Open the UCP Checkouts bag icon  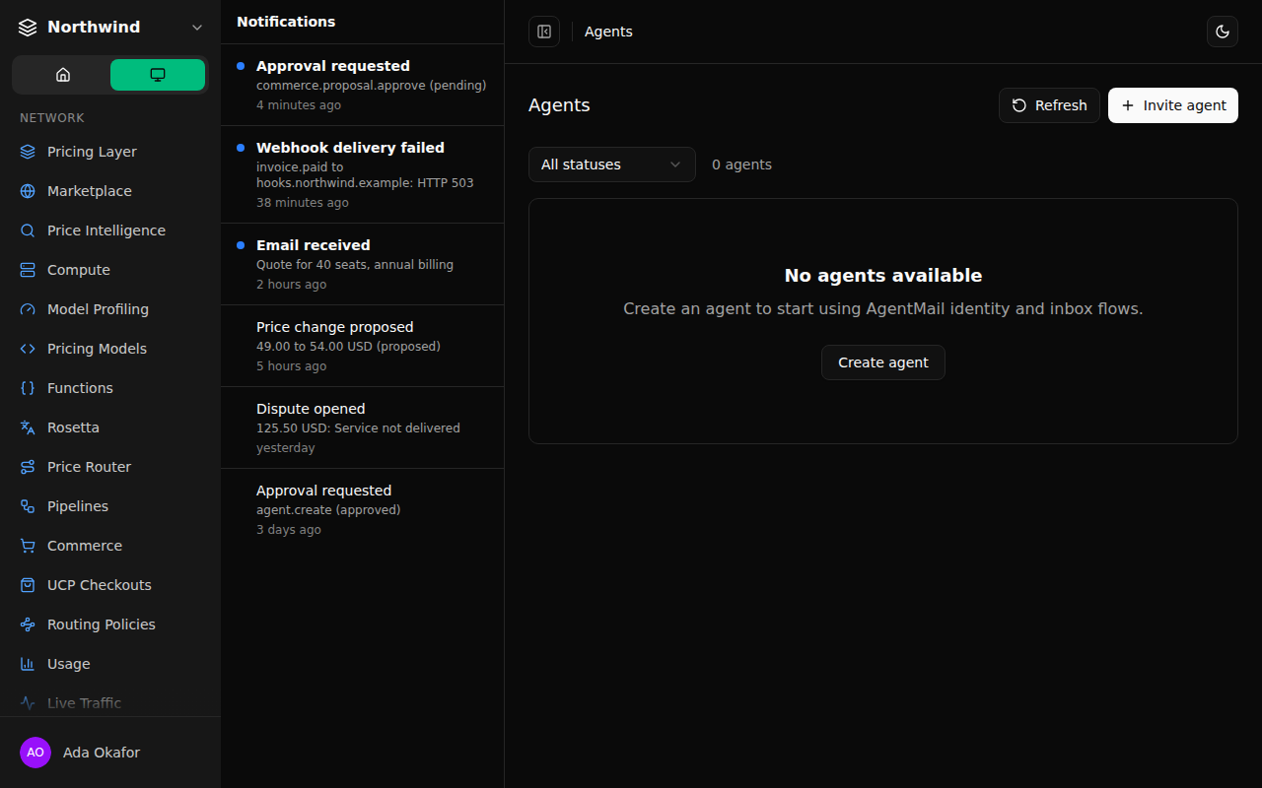click(x=28, y=585)
